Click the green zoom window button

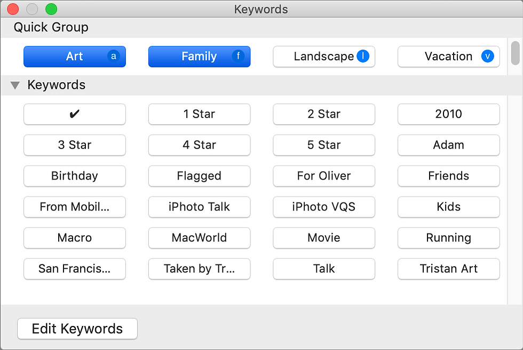51,9
